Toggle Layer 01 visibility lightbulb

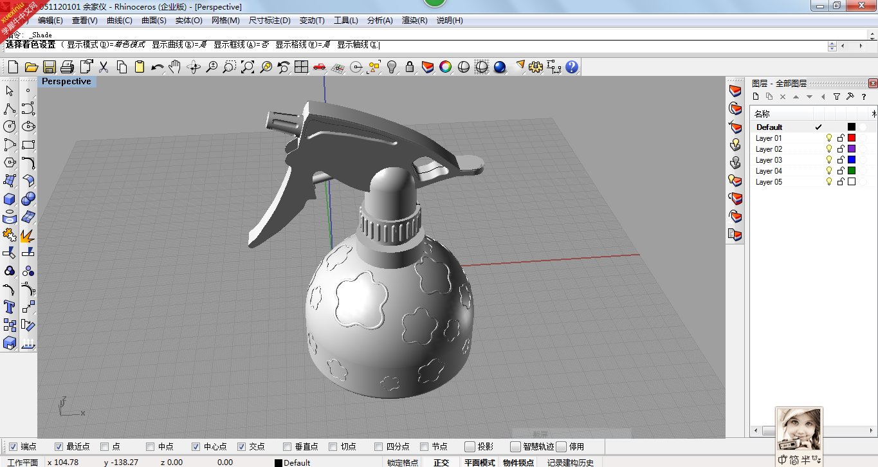(x=829, y=138)
